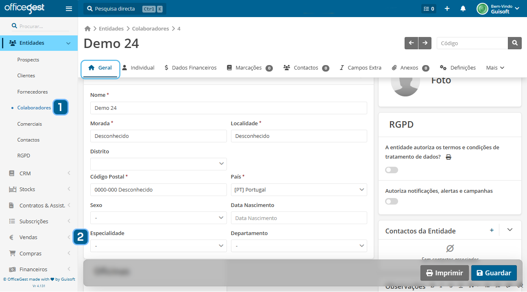Enable RGPD data treatment authorization toggle
The height and width of the screenshot is (292, 527).
point(392,170)
